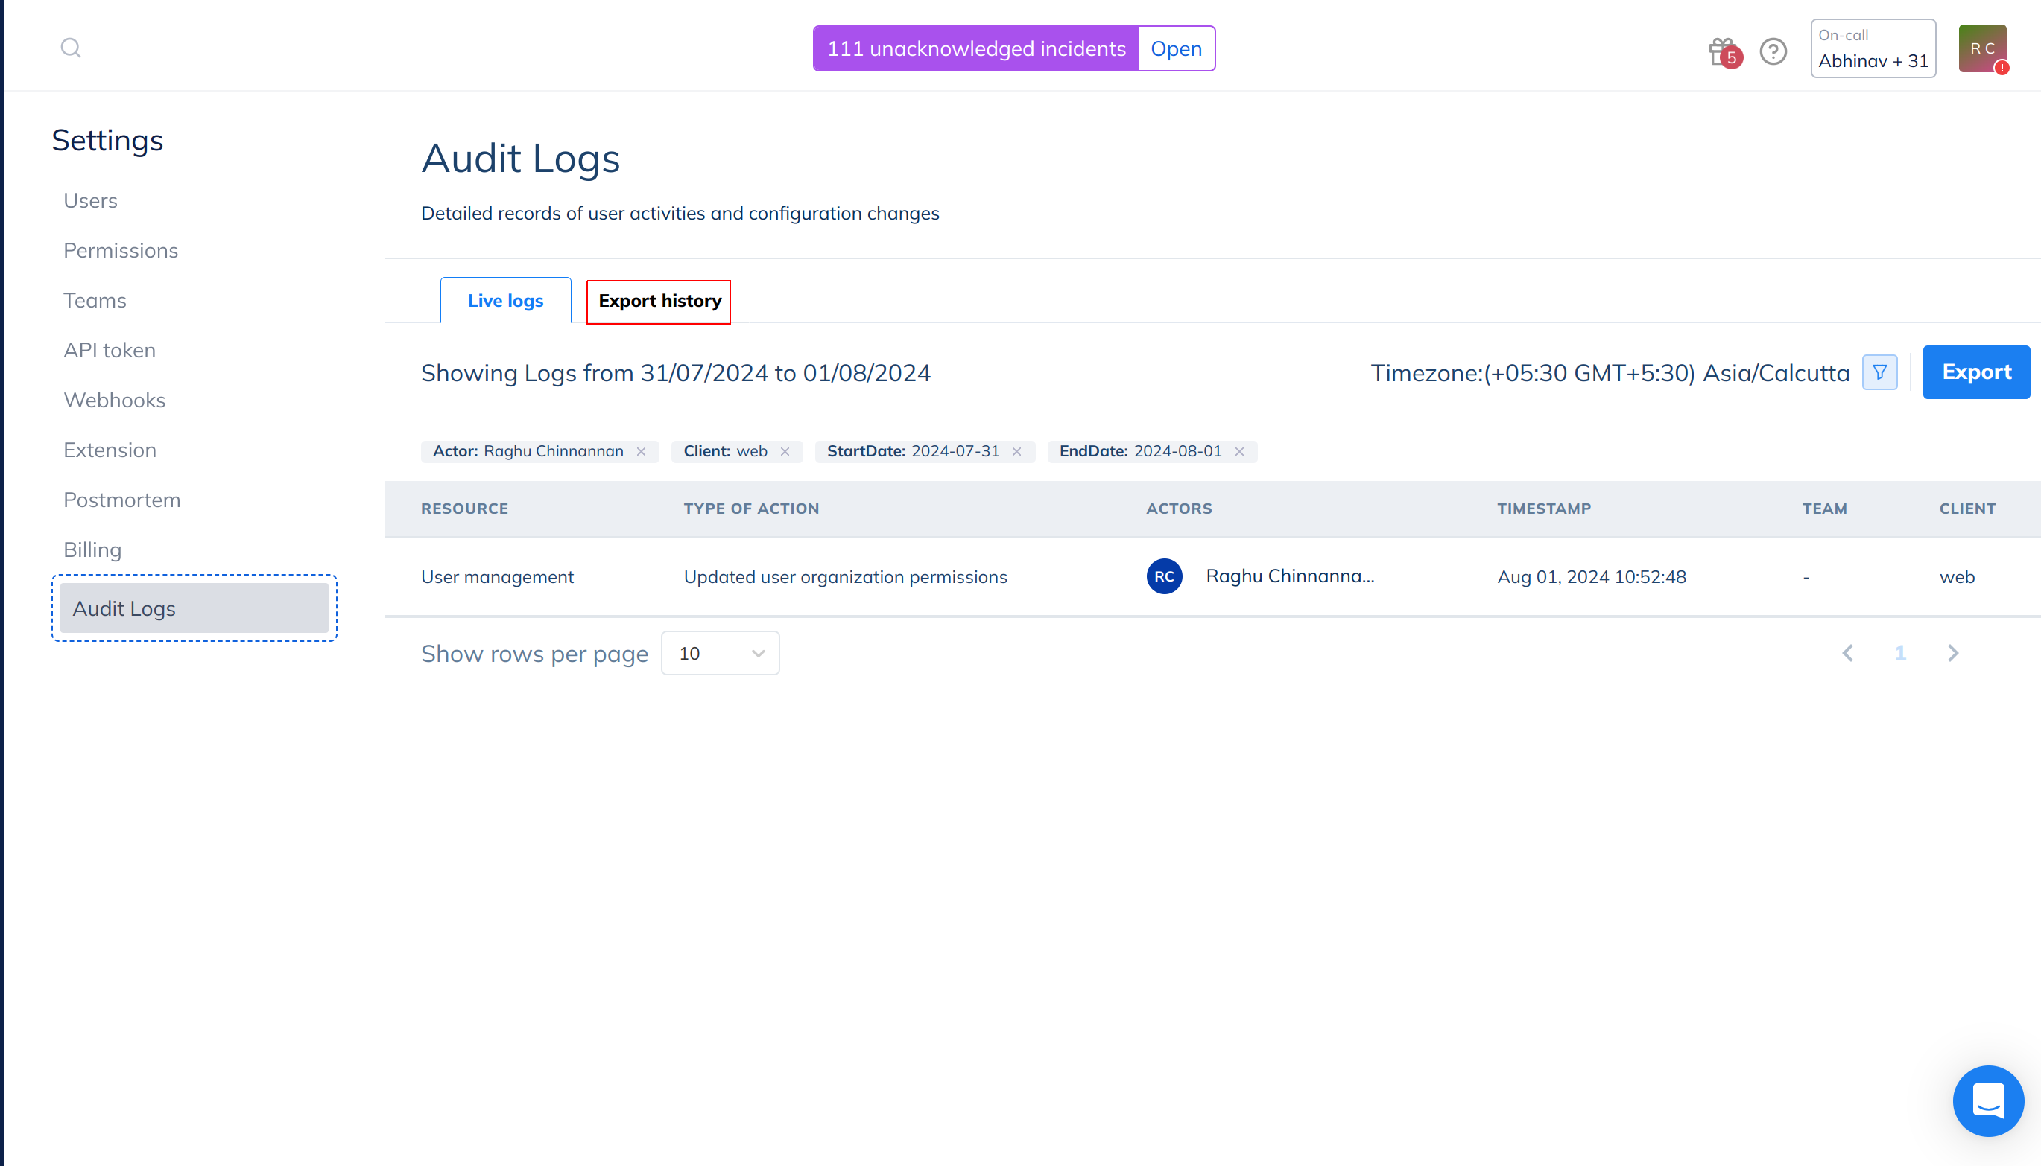Open Webhooks in settings sidebar

(115, 401)
